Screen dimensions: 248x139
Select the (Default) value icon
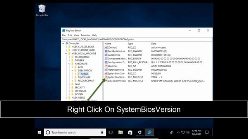click(x=106, y=47)
